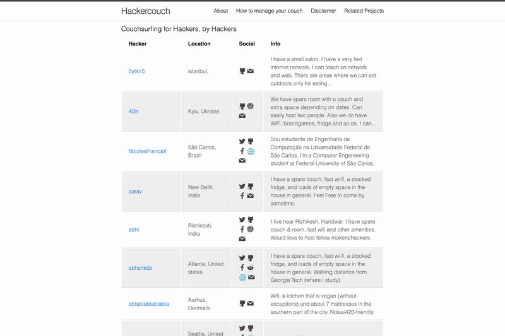
Task: Open the abhshkdz hacker link
Action: click(x=140, y=268)
